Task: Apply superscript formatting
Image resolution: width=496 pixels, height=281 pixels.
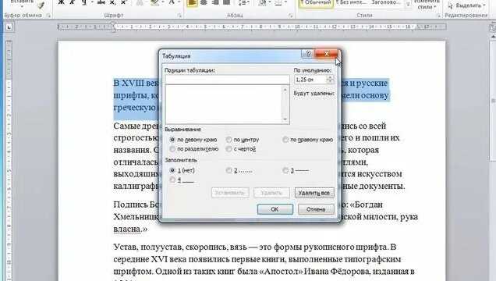Action: [x=123, y=2]
